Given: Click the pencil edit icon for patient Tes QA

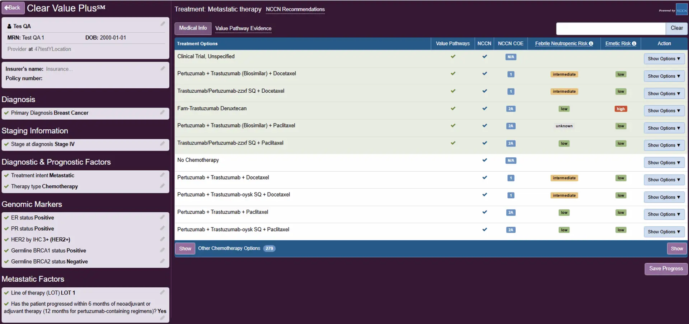Looking at the screenshot, I should tap(163, 24).
